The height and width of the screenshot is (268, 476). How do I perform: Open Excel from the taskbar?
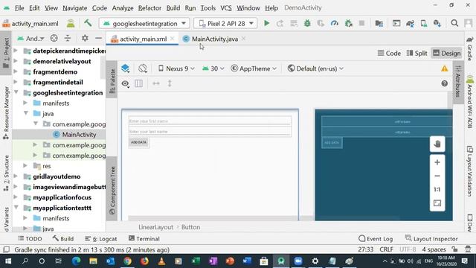point(196,261)
